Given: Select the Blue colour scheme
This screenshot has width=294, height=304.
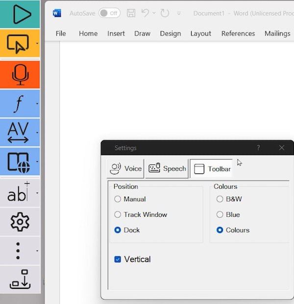Looking at the screenshot, I should coord(220,214).
